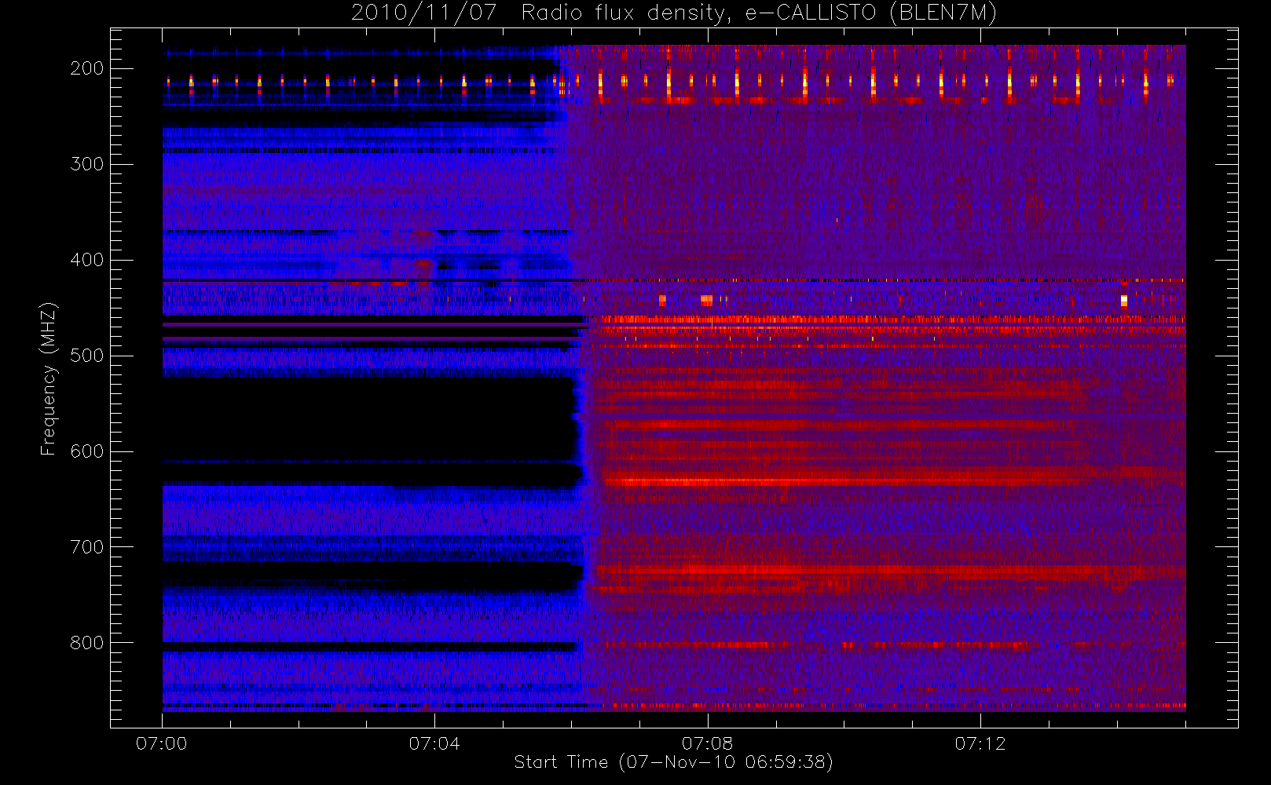The image size is (1271, 785).
Task: Click the 07:00 time tick label
Action: (162, 743)
